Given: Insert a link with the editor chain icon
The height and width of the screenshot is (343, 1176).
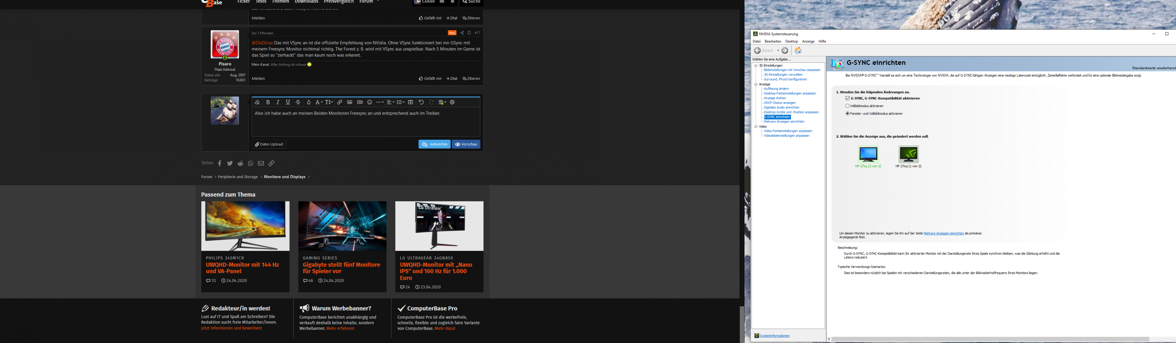Looking at the screenshot, I should click(340, 102).
